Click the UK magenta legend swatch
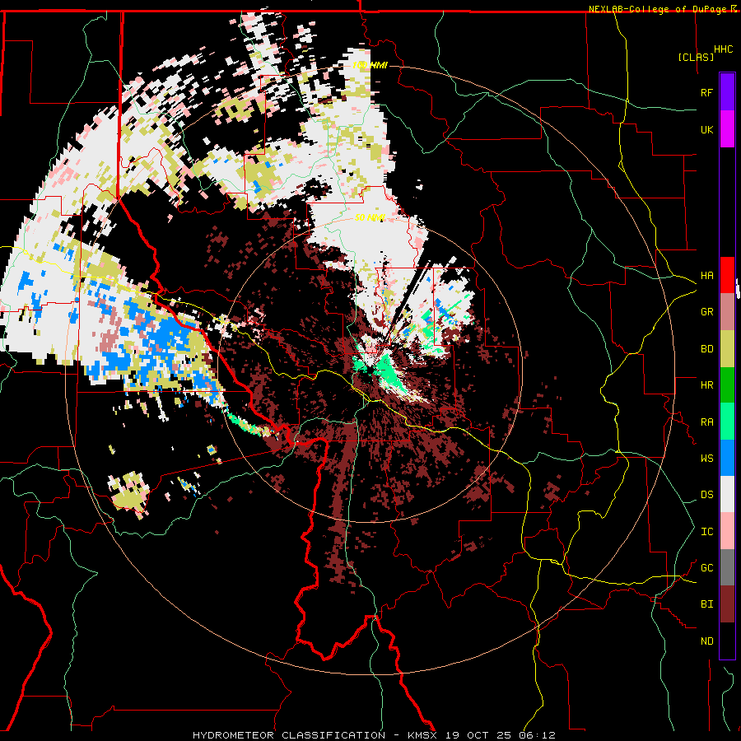Image resolution: width=741 pixels, height=741 pixels. coord(727,129)
